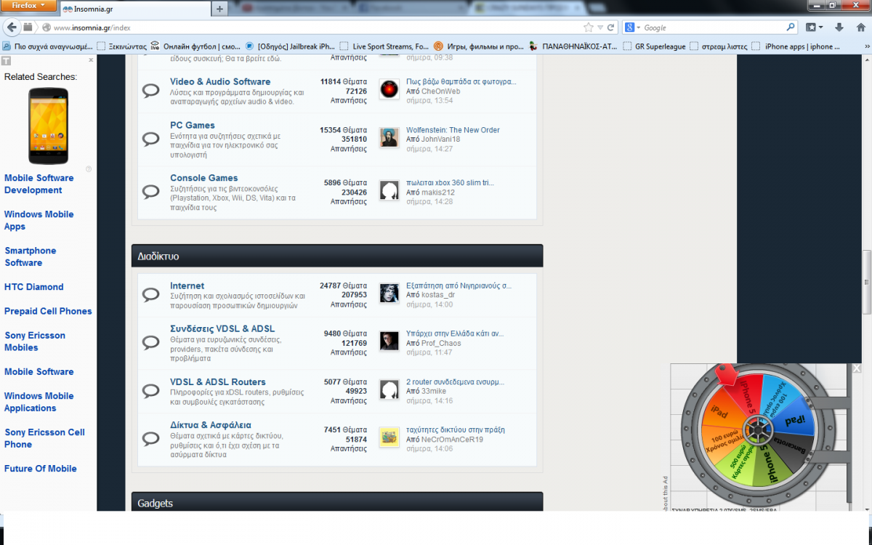Close the Related Searches sidebar panel
The height and width of the screenshot is (545, 872).
91,60
